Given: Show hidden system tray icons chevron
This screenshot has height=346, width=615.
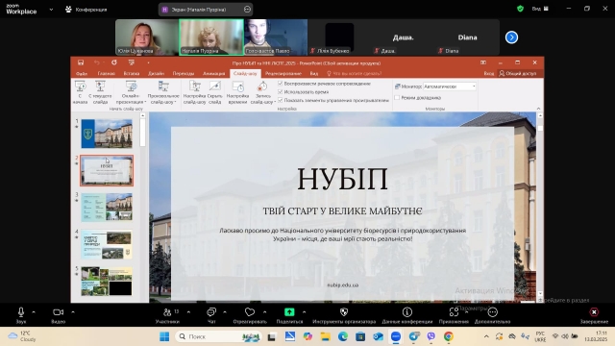Looking at the screenshot, I should pos(486,336).
